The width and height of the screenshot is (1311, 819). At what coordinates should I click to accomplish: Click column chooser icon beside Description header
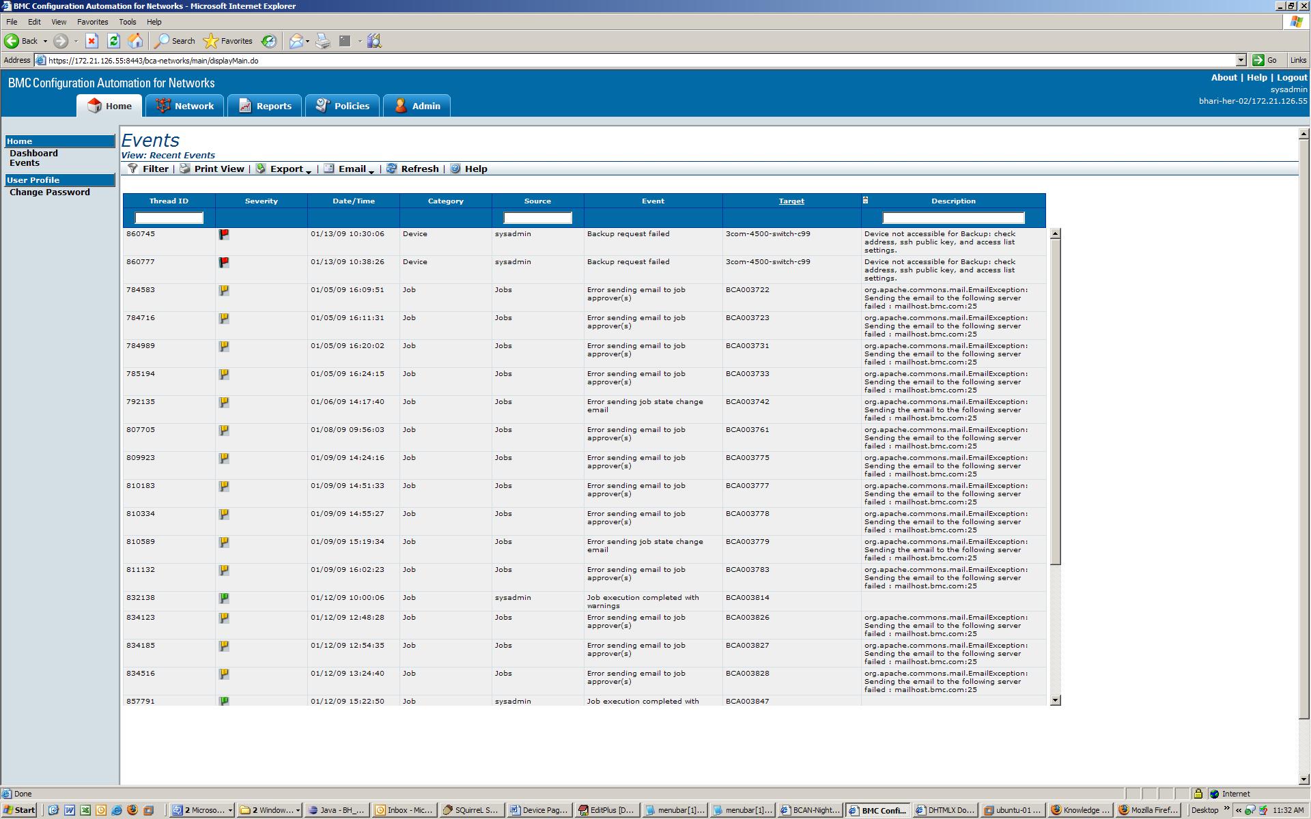(865, 200)
